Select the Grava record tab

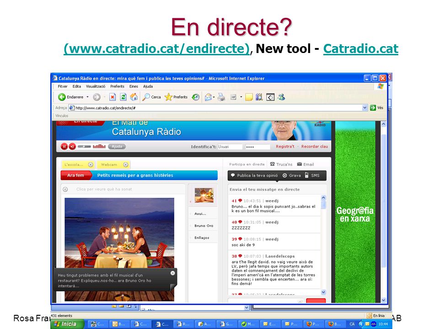(292, 175)
